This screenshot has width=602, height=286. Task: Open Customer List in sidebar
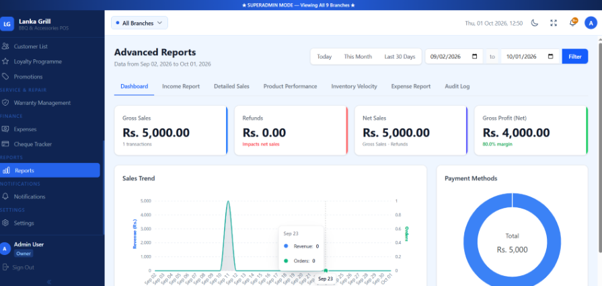pyautogui.click(x=50, y=46)
